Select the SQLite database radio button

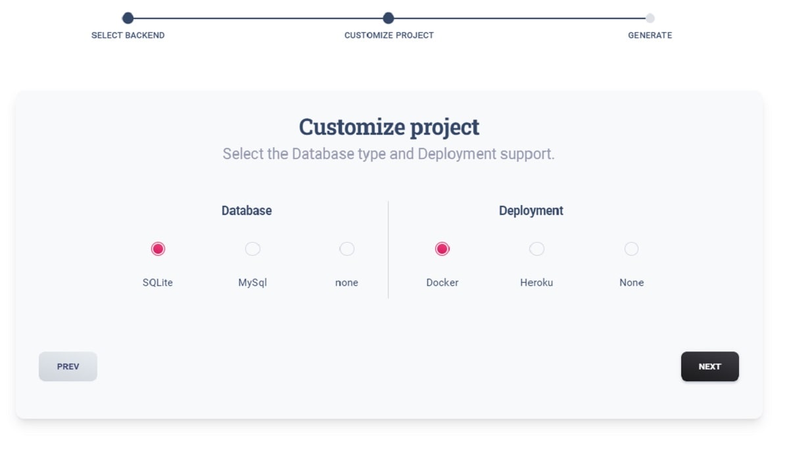coord(158,248)
